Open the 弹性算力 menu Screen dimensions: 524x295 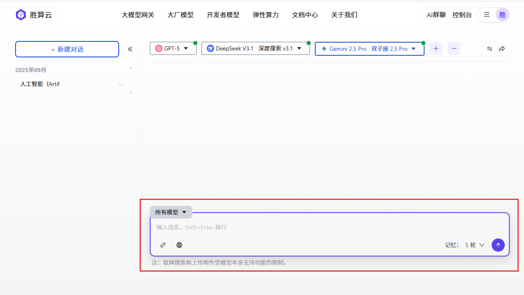tap(266, 15)
